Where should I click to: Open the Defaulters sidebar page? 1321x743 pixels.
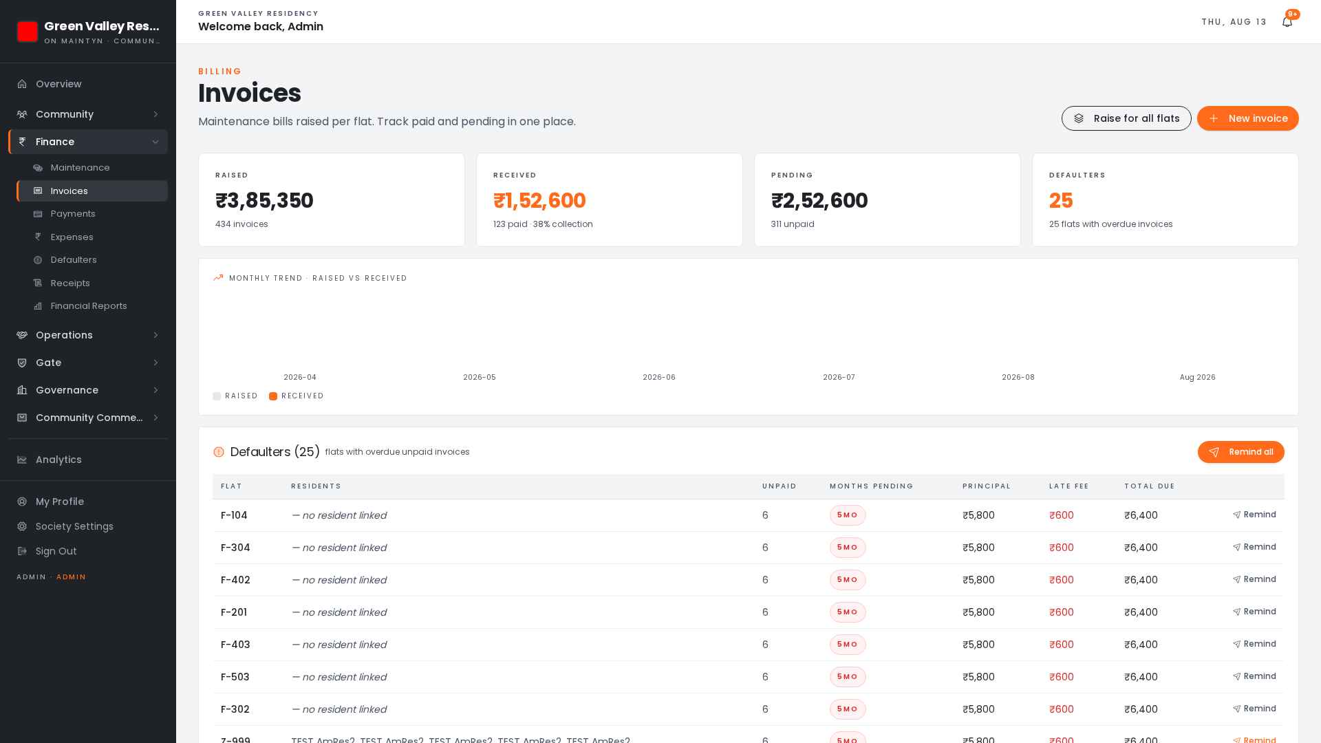[92, 260]
